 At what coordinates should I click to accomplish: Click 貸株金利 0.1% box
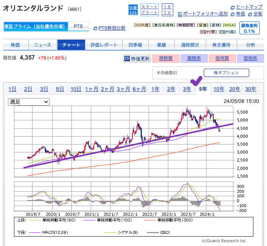pyautogui.click(x=250, y=28)
